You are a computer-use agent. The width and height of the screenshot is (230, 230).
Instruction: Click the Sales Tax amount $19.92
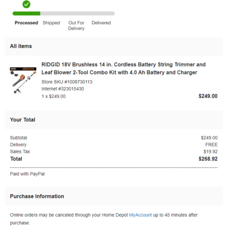(211, 152)
